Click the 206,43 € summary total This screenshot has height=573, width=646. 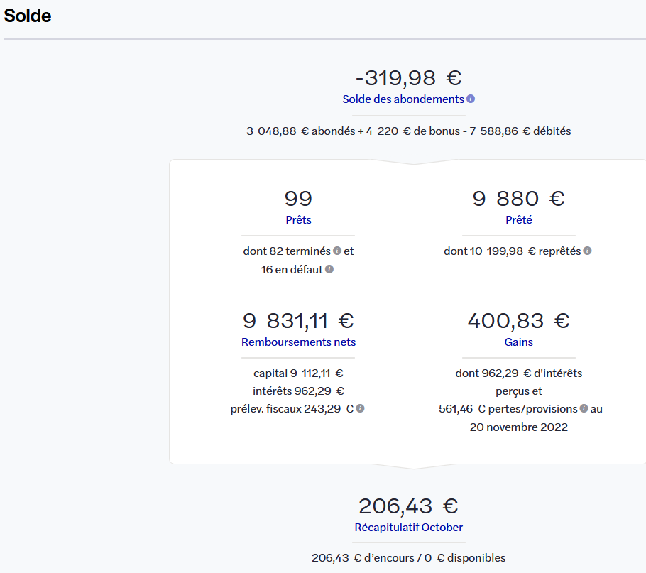tap(408, 506)
